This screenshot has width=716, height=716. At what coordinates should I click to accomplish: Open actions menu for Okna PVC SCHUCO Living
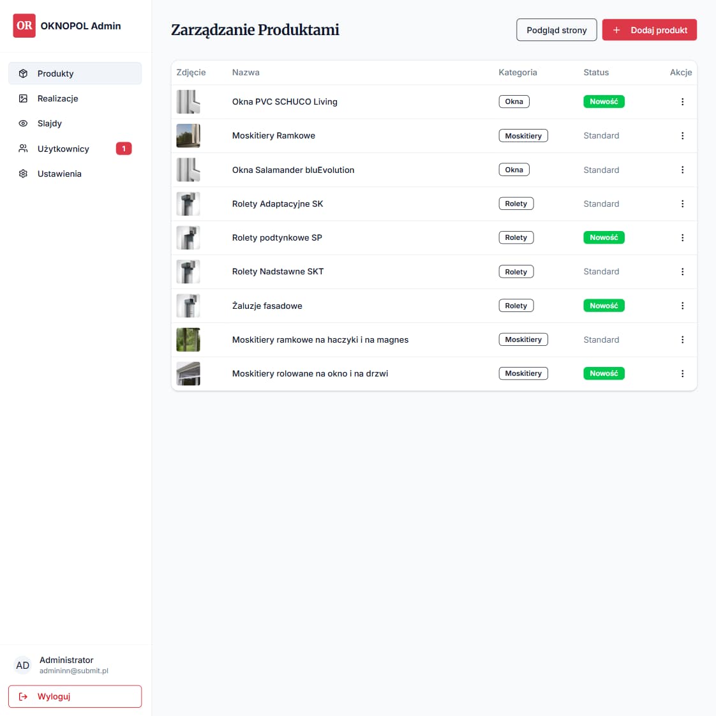tap(682, 101)
